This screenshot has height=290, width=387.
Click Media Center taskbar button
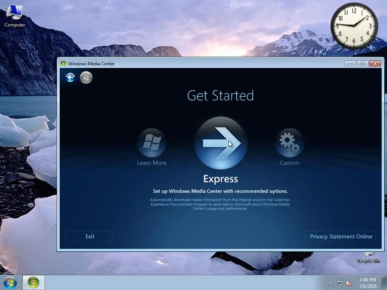click(x=34, y=282)
